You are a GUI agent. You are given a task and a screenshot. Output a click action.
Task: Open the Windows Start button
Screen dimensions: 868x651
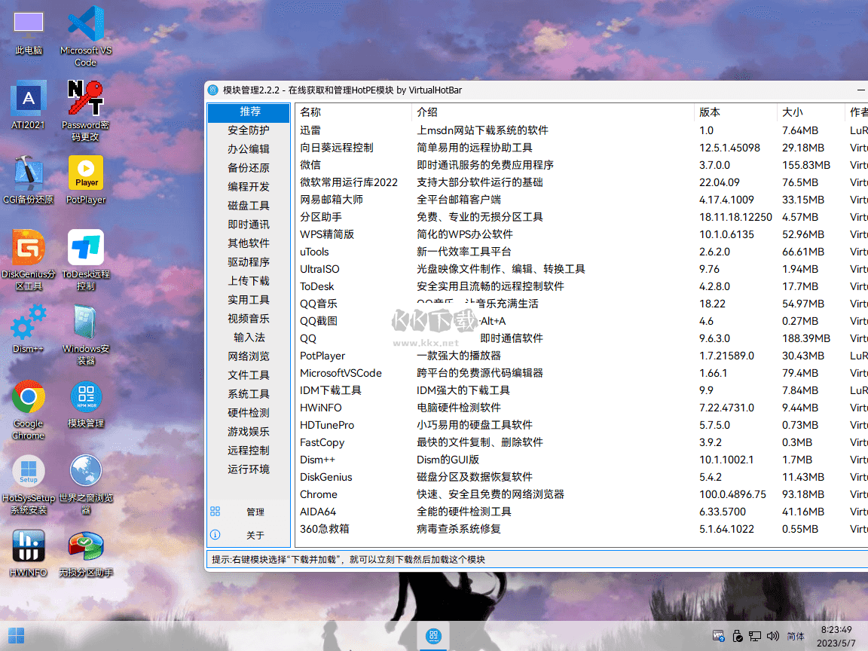[x=17, y=636]
